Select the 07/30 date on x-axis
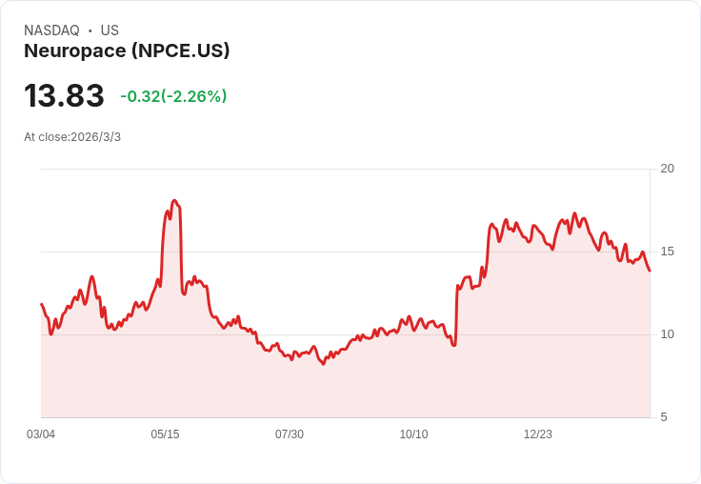 (290, 434)
